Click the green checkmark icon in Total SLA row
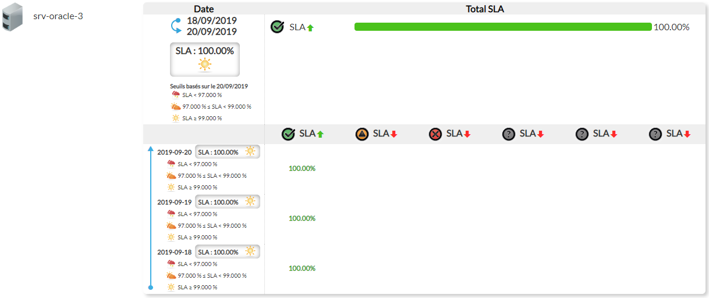709x298 pixels. 278,27
